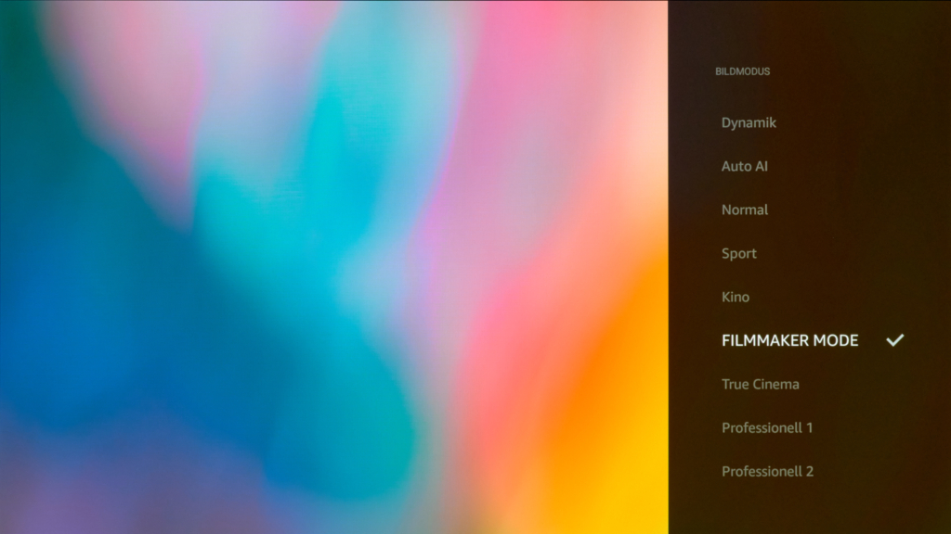The width and height of the screenshot is (951, 534).
Task: Activate Sport picture mode
Action: 739,253
